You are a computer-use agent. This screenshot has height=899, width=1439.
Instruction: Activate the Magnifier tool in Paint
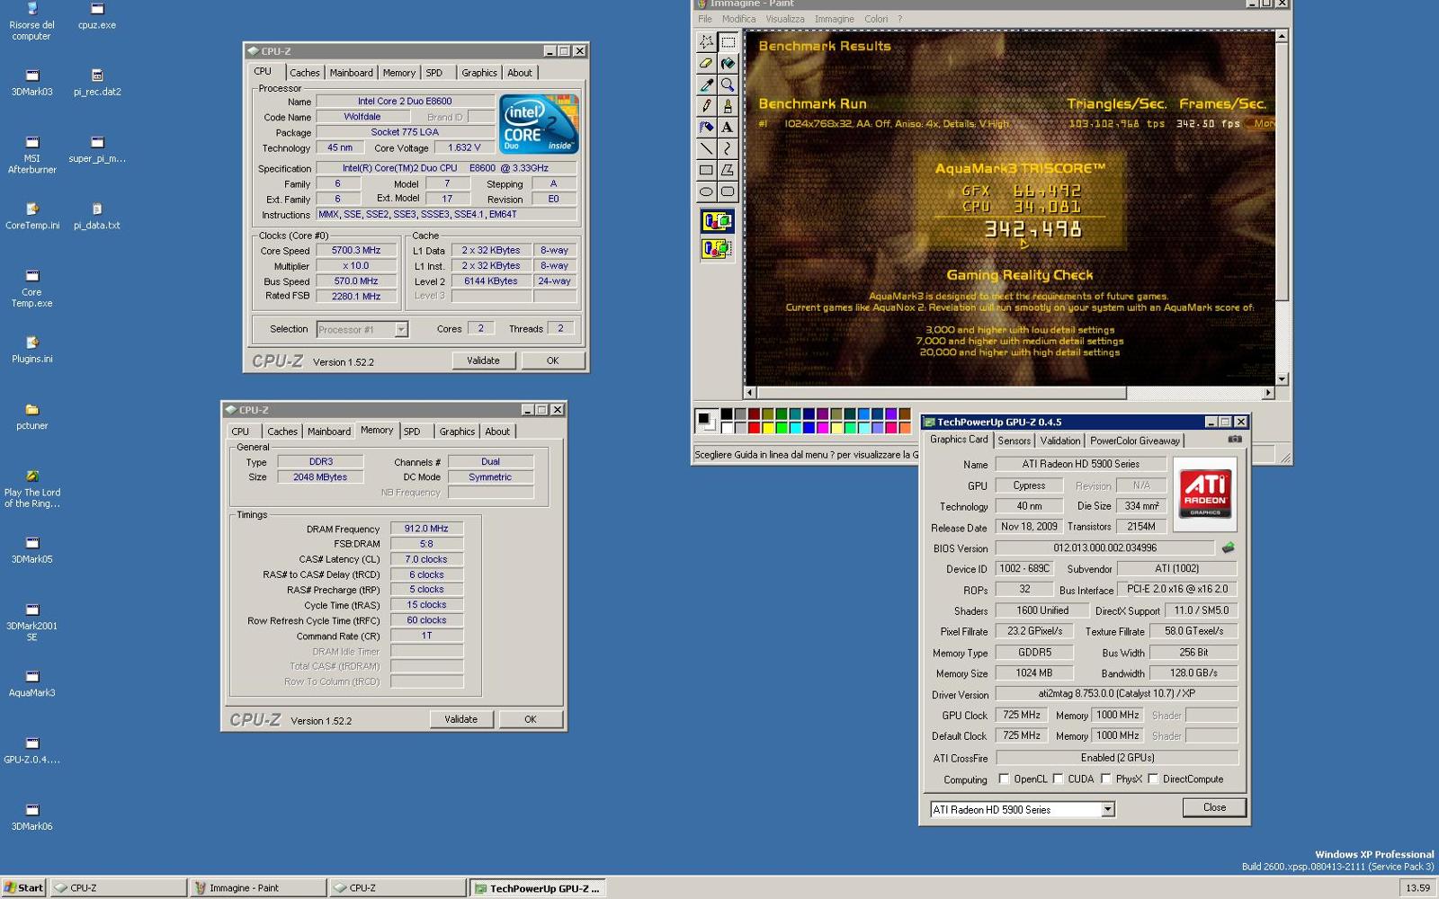point(728,85)
